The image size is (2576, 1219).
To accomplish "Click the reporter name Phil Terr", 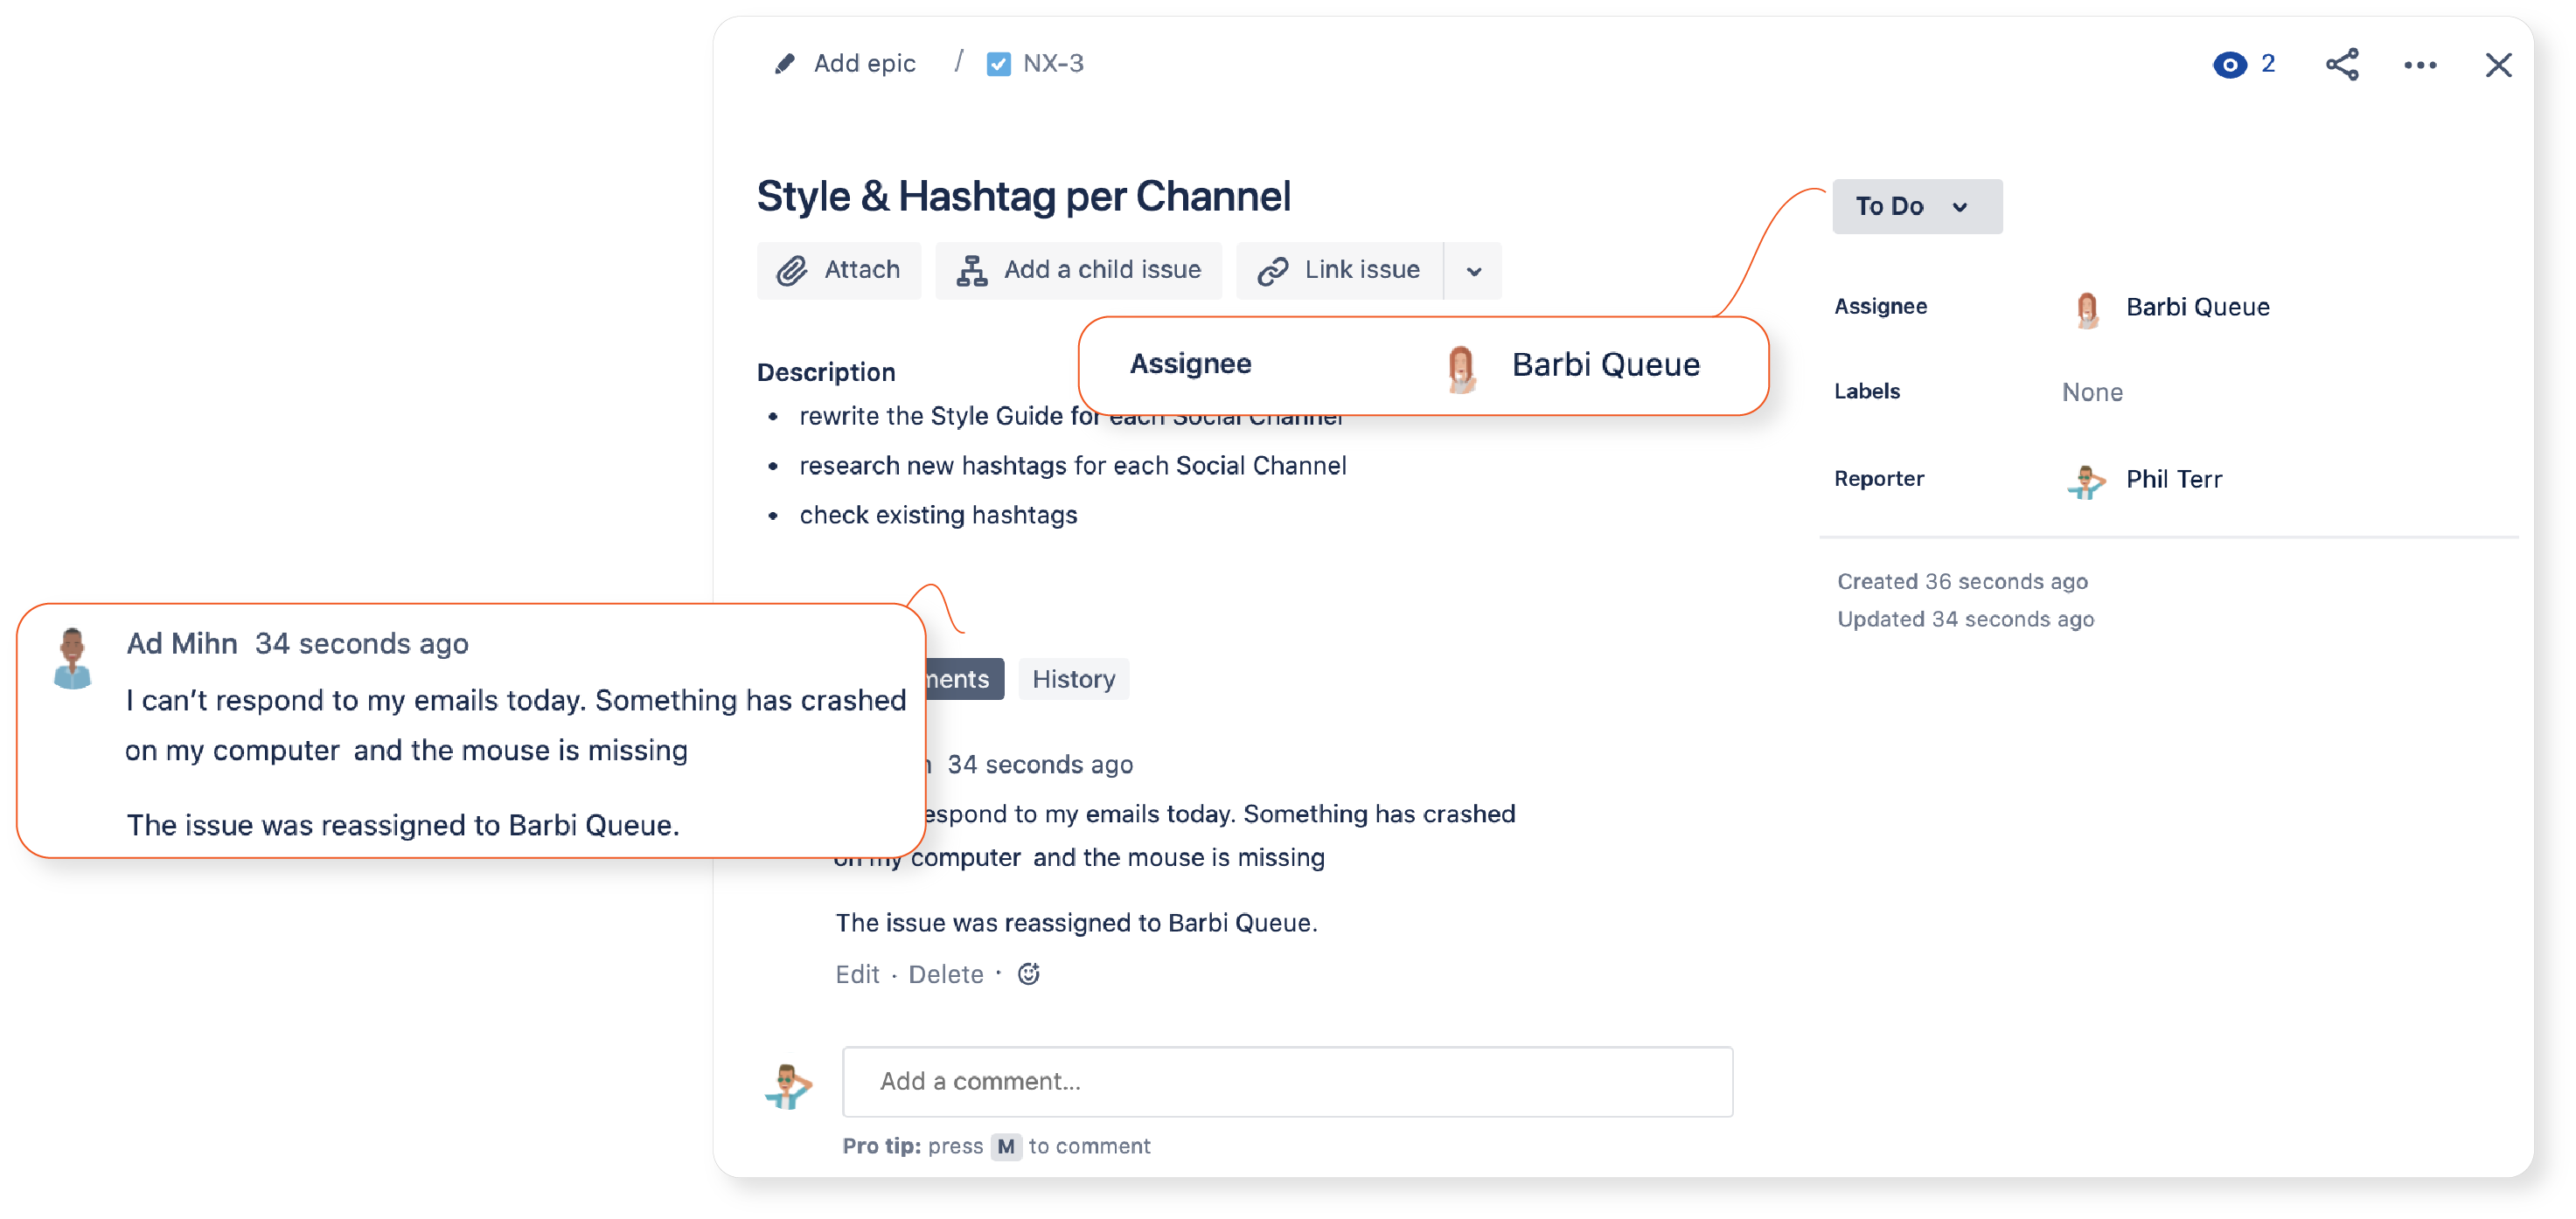I will coord(2173,479).
